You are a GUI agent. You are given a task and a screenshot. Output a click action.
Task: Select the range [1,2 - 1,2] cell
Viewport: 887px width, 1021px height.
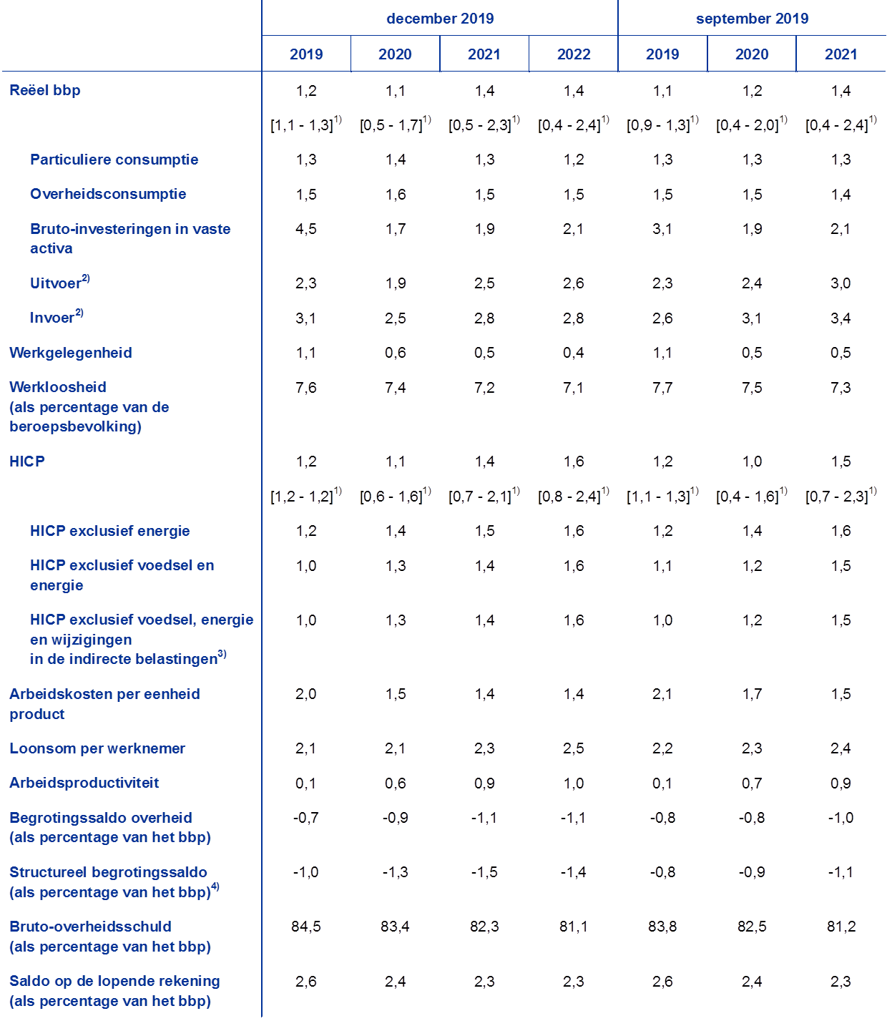[306, 496]
